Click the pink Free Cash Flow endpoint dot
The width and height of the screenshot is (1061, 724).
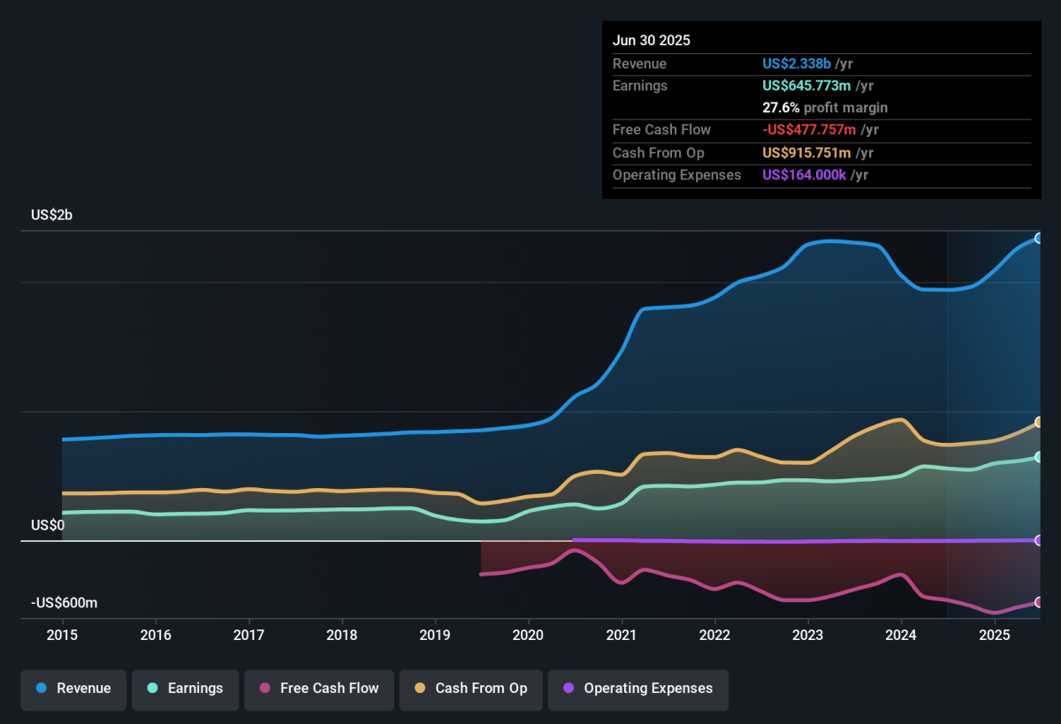pyautogui.click(x=1039, y=602)
